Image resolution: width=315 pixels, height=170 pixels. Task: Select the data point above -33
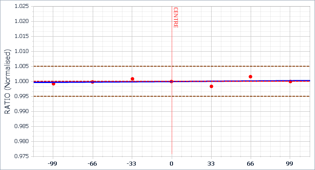click(x=132, y=79)
